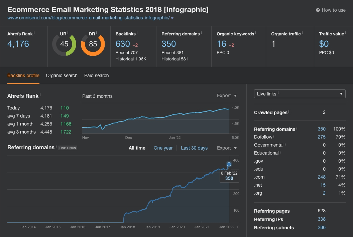
Task: Click info icon beside Backlinks heading
Action: tap(137, 33)
